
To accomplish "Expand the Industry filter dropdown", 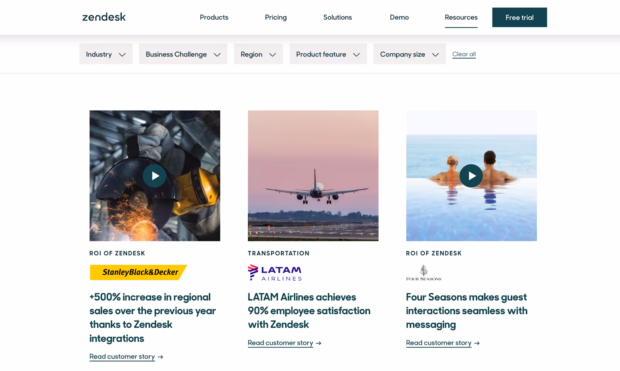I will pyautogui.click(x=106, y=54).
